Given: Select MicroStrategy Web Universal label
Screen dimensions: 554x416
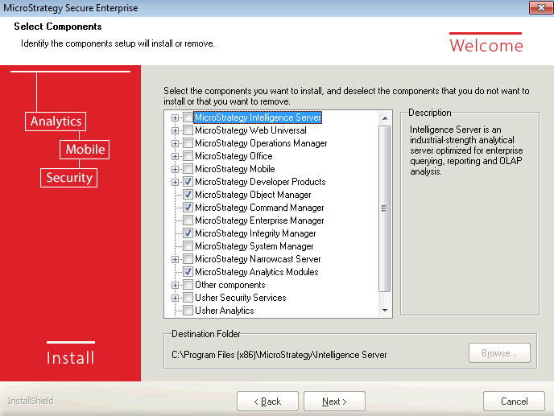Looking at the screenshot, I should pyautogui.click(x=250, y=130).
